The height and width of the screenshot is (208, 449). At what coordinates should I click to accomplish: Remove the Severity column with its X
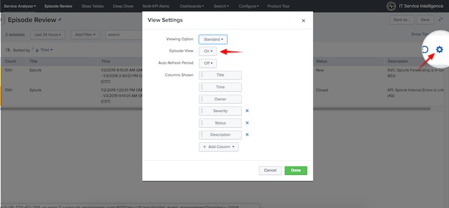pyautogui.click(x=247, y=110)
